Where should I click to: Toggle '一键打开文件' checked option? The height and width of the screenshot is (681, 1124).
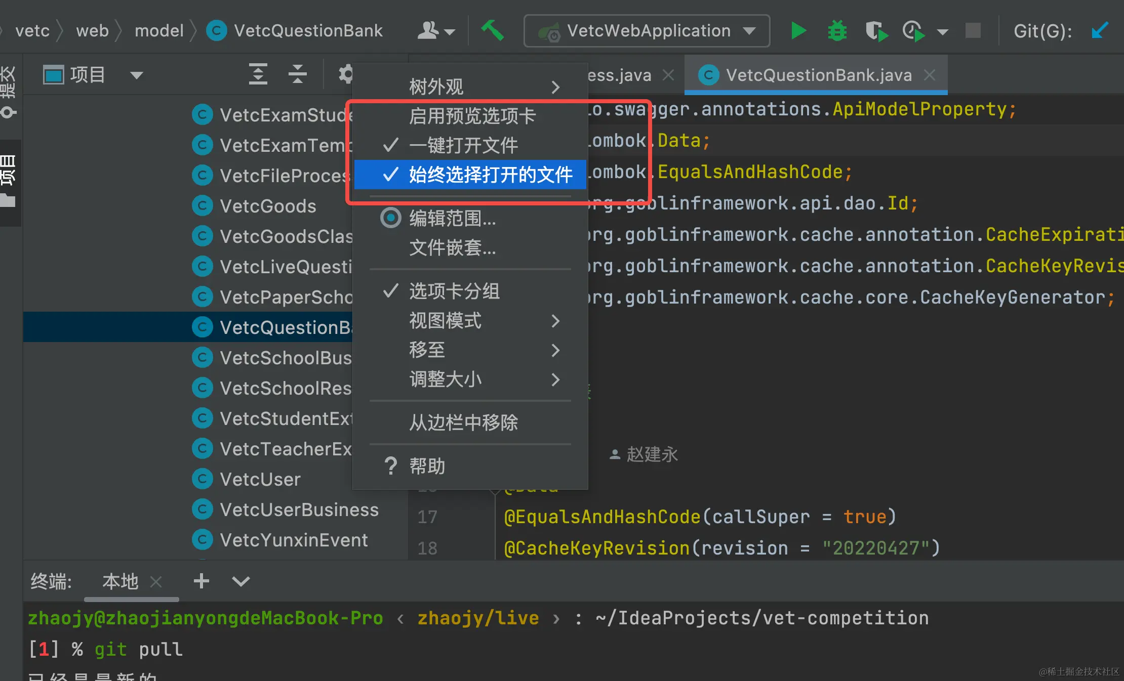(x=463, y=146)
